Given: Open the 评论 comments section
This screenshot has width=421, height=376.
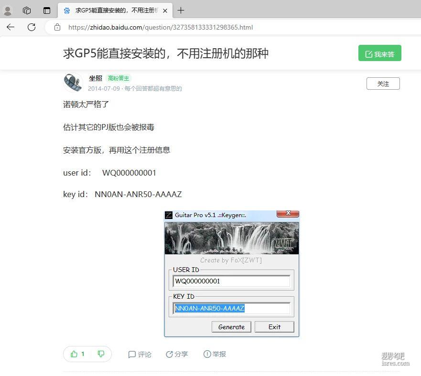Looking at the screenshot, I should pos(140,354).
